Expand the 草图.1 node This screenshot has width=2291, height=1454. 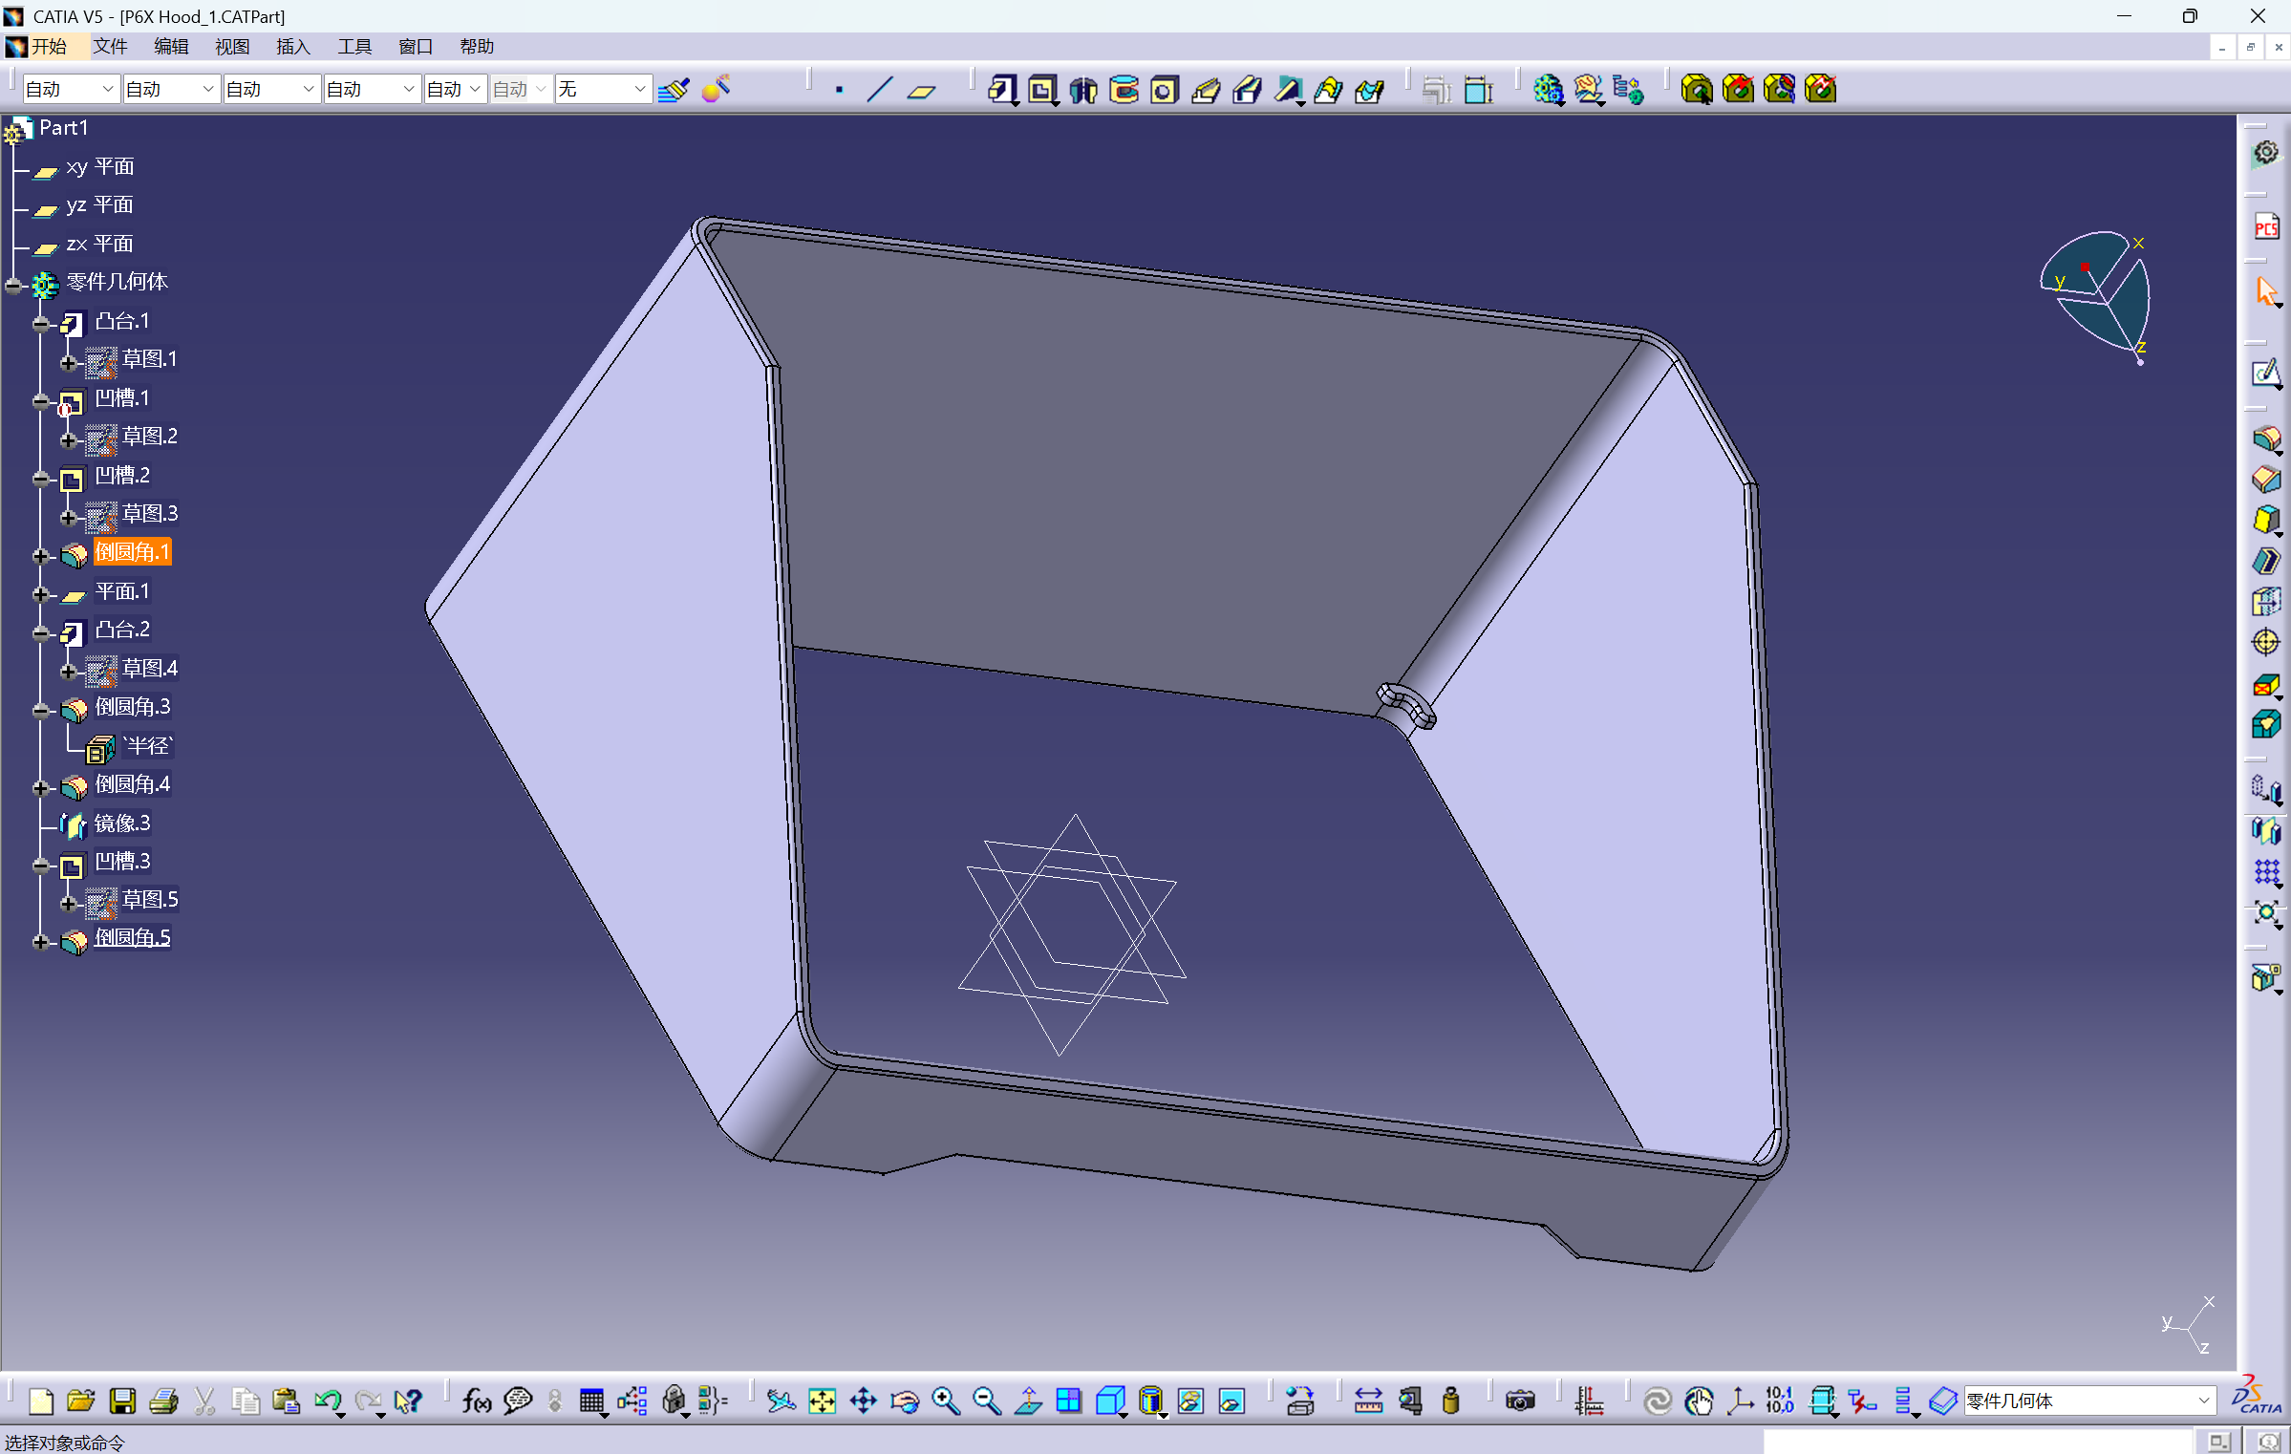point(68,361)
